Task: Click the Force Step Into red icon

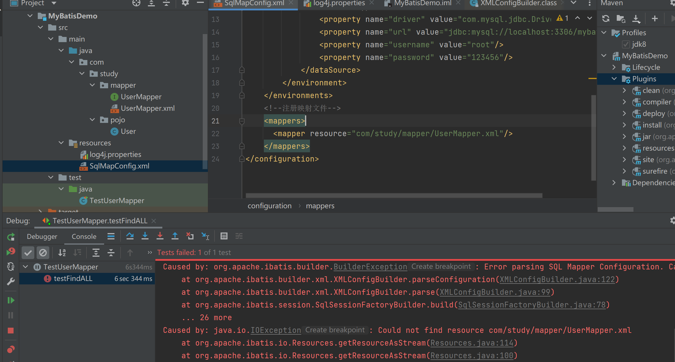Action: pos(160,236)
